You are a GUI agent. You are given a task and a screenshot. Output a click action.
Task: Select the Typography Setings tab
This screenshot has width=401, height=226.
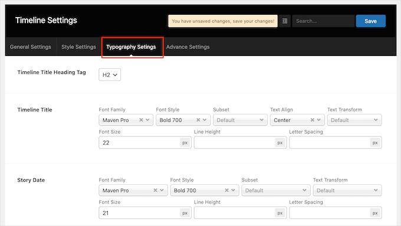pos(131,46)
